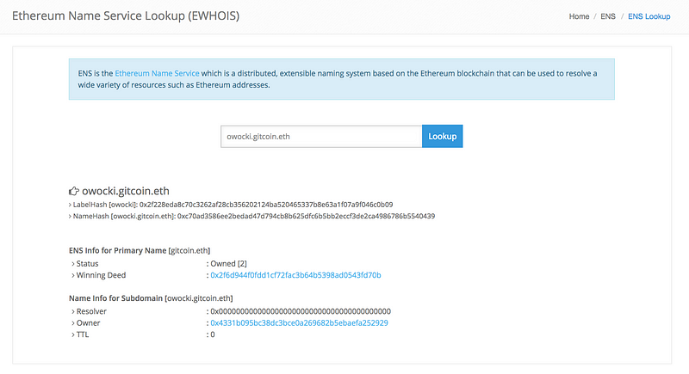Click the chevron beside TTL row
Viewport: 689px width, 374px height.
[73, 334]
